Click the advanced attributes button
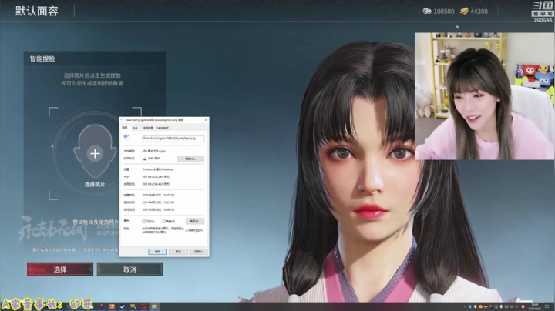This screenshot has width=555, height=311. [x=195, y=221]
